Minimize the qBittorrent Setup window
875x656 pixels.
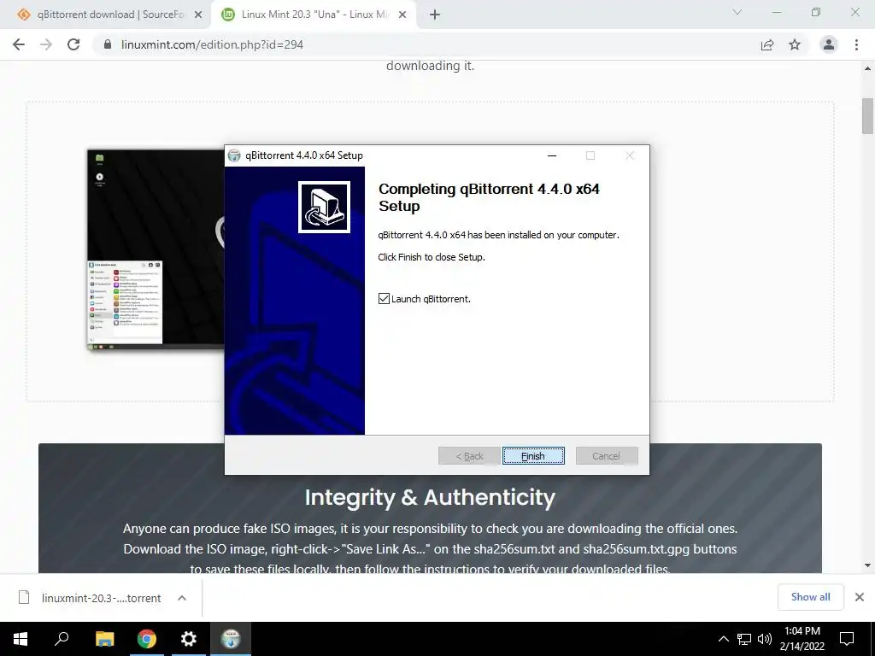(x=552, y=155)
